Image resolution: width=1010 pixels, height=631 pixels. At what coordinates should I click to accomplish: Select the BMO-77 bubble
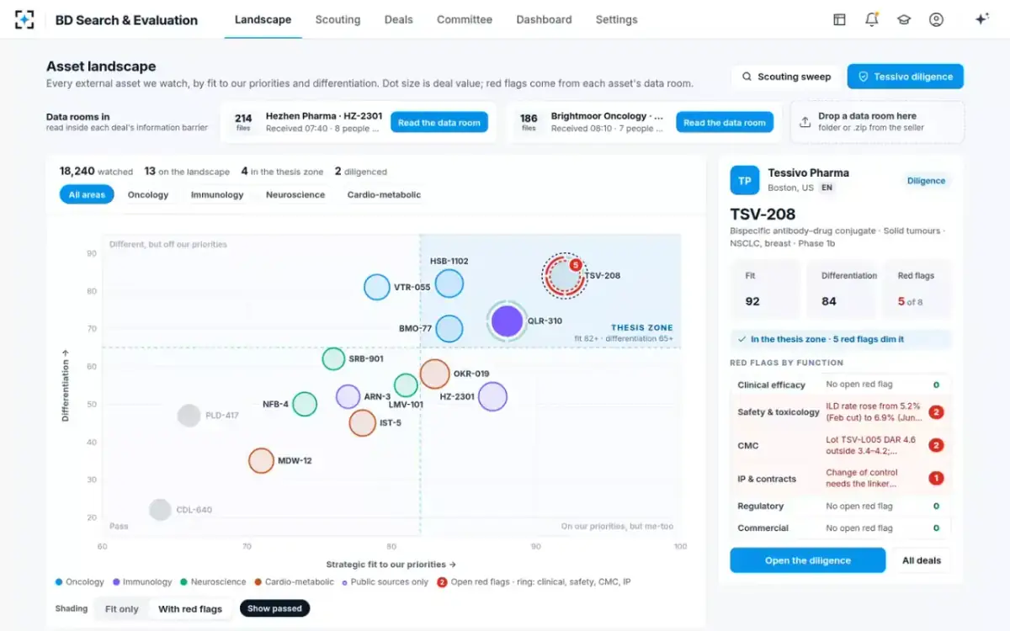449,328
